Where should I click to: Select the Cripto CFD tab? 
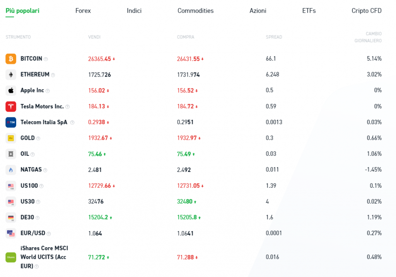[x=366, y=11]
